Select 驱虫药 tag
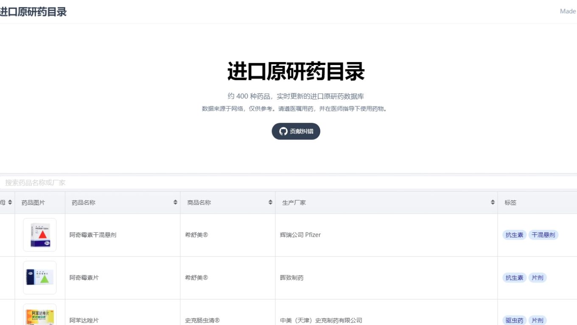Screen dimensions: 577x325 point(514,320)
